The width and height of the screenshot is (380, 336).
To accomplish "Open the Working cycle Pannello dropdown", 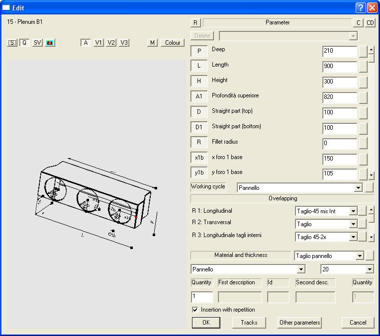I will click(357, 188).
